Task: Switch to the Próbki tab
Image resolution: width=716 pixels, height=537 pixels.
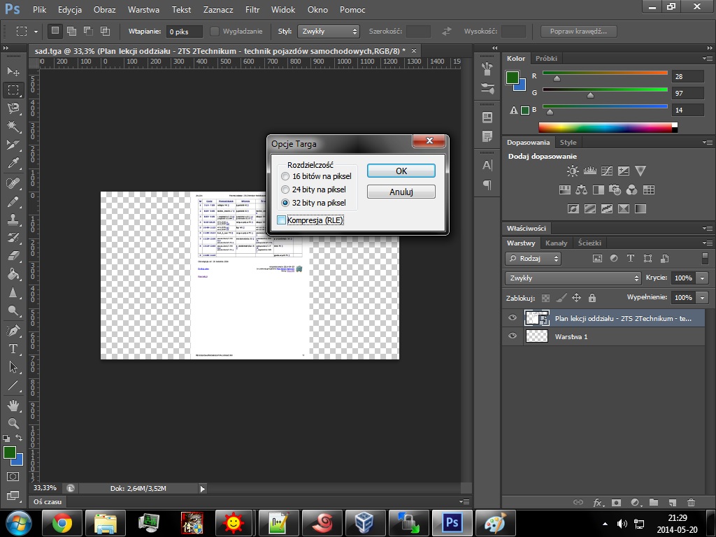Action: [546, 59]
